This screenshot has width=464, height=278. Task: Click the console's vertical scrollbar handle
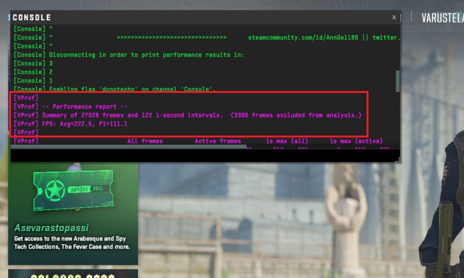(397, 81)
